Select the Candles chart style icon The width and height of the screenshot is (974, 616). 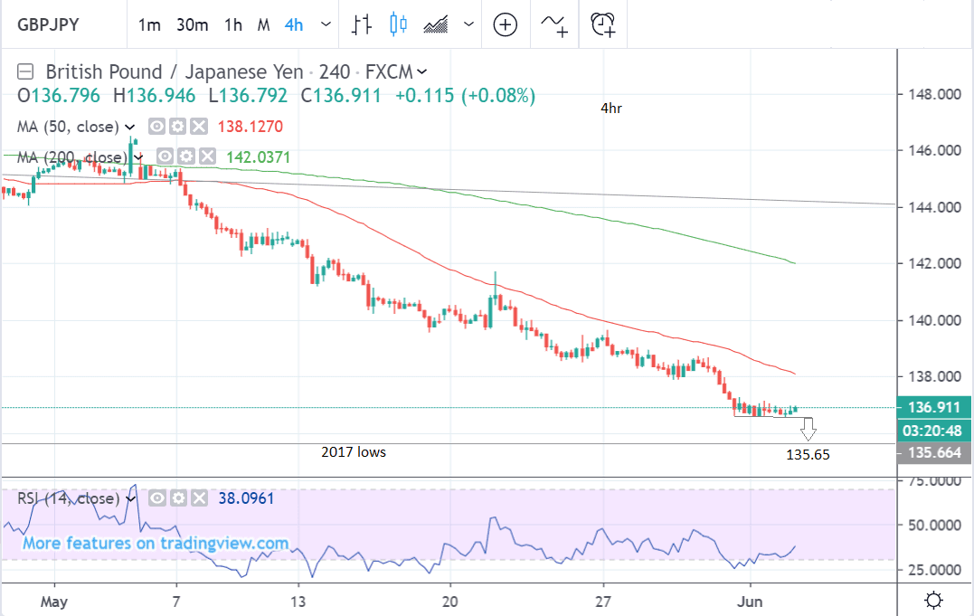pyautogui.click(x=398, y=24)
